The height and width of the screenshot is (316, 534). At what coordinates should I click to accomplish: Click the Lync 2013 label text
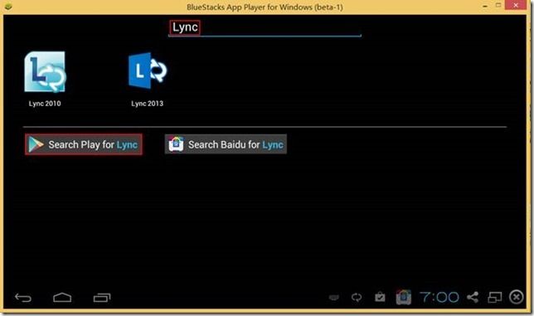click(x=147, y=104)
